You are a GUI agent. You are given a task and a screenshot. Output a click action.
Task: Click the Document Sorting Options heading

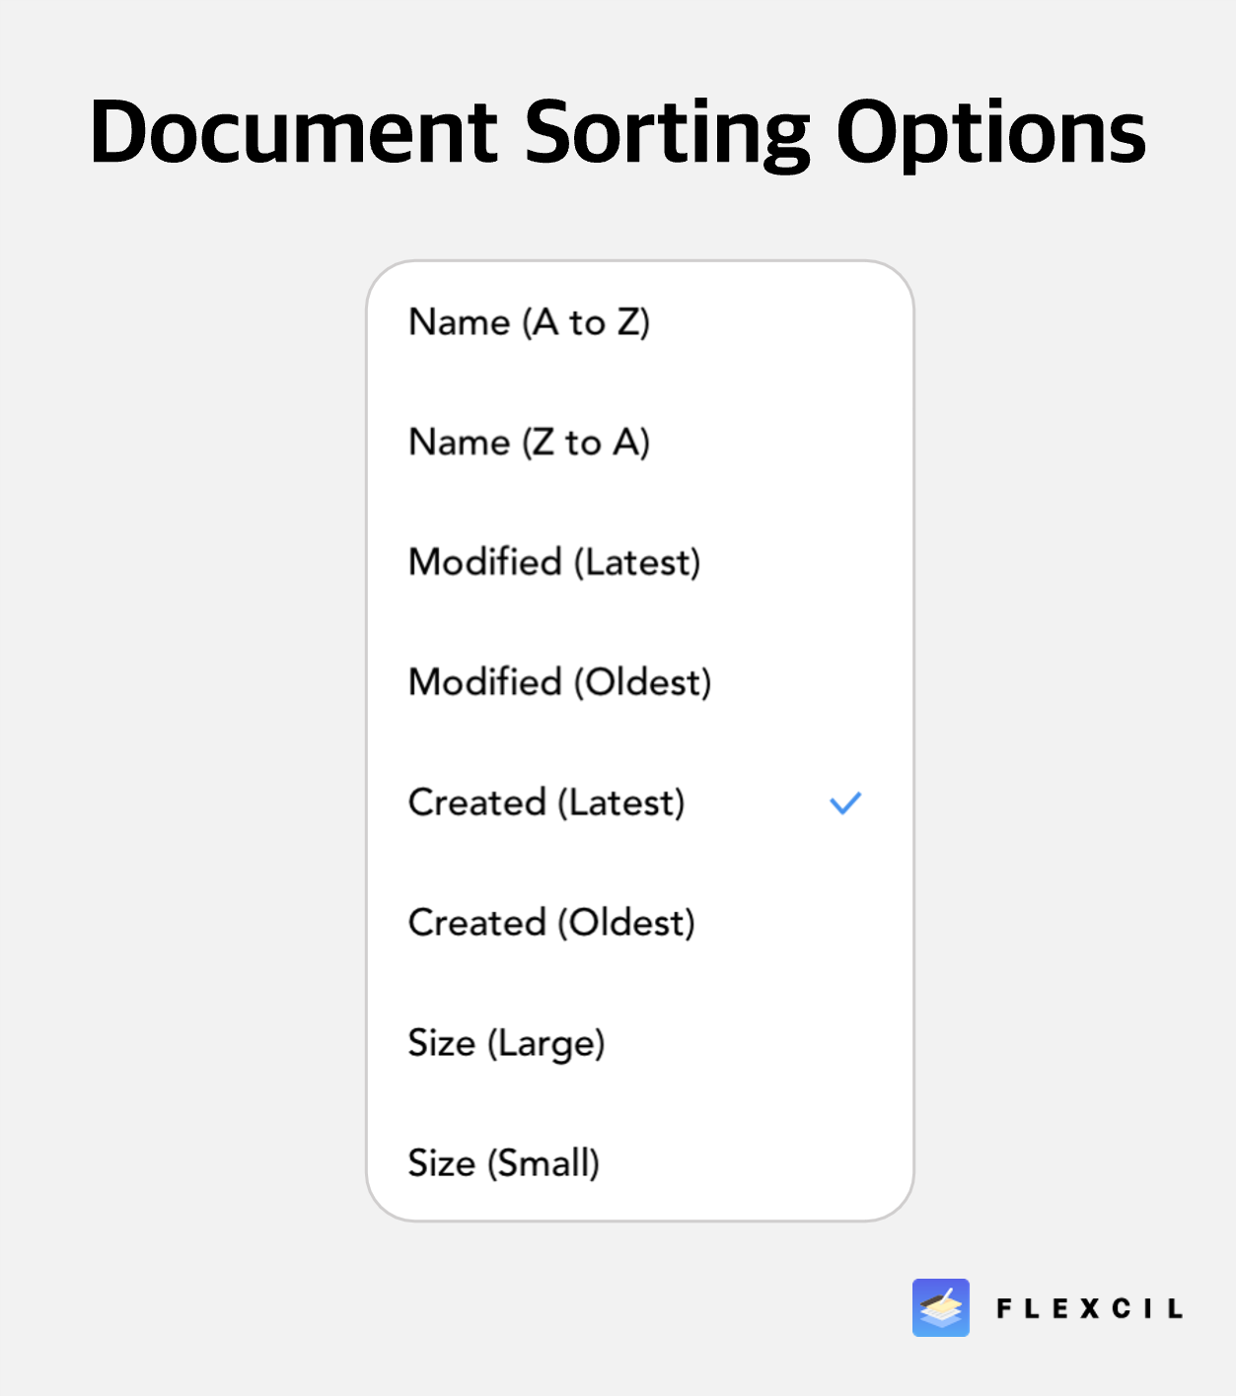[618, 133]
